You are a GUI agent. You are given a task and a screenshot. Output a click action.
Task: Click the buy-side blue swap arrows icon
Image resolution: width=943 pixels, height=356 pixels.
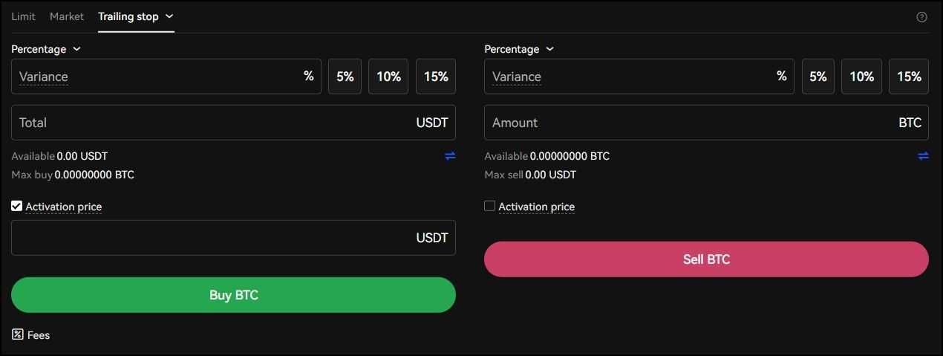[x=450, y=156]
